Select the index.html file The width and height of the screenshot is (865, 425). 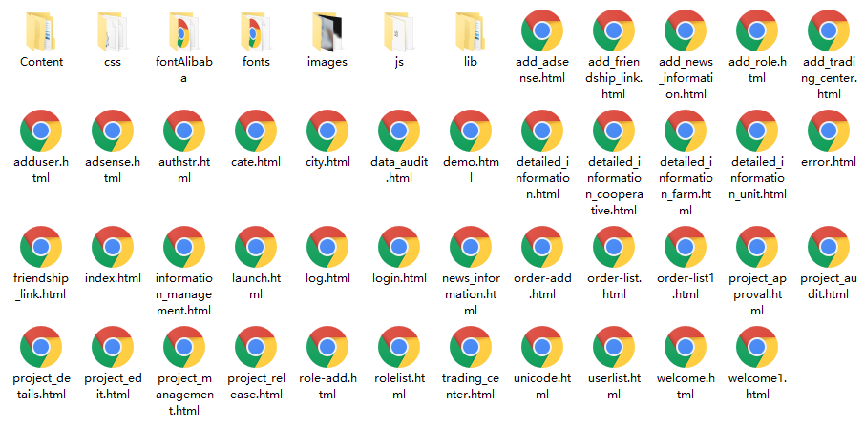pos(113,248)
